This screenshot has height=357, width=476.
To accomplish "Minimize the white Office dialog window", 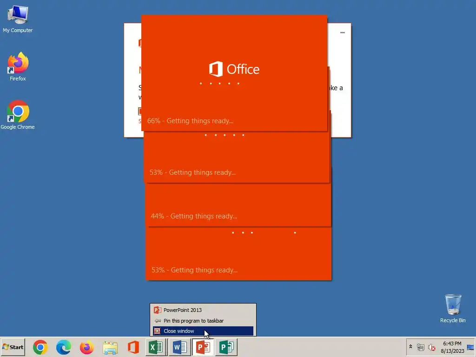I will [x=343, y=33].
